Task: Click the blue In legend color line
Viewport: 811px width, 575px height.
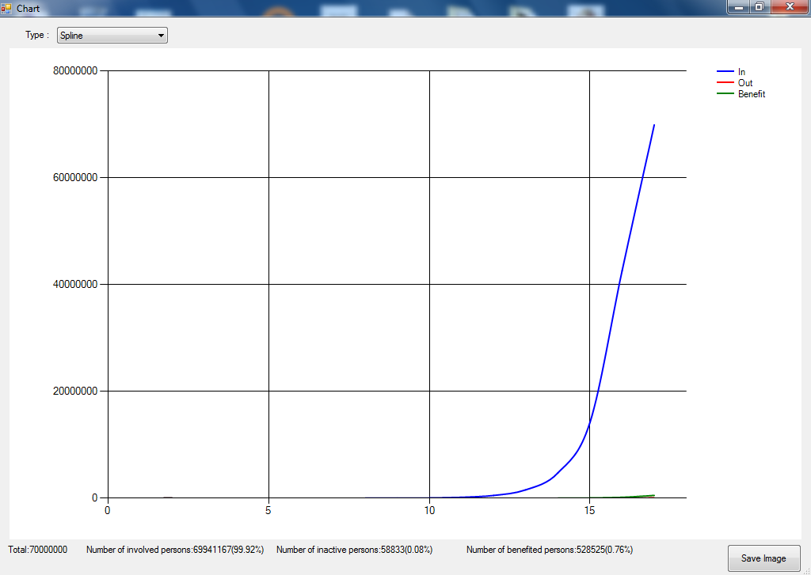Action: pyautogui.click(x=725, y=71)
